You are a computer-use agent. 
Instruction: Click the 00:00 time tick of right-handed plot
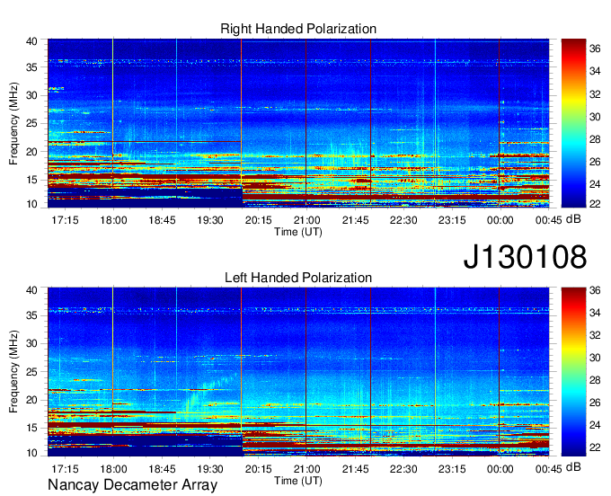point(500,220)
